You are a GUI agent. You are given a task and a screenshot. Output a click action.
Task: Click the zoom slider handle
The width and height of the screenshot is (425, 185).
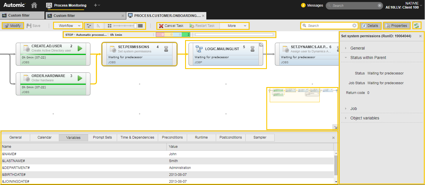(135, 26)
